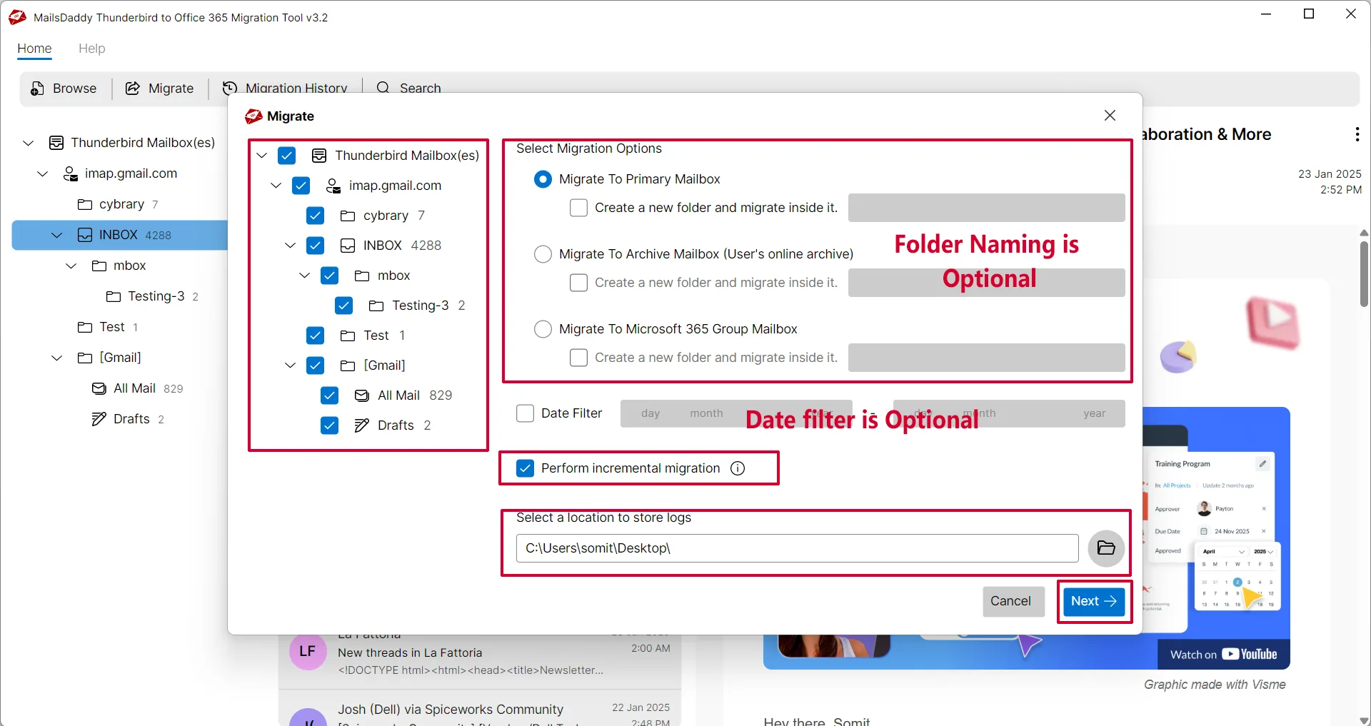Uncheck All Mail checkbox in dialog
This screenshot has height=726, width=1371.
[x=330, y=395]
